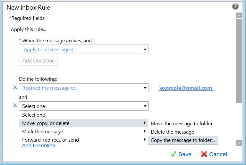
Task: Open the Apply to all messages dropdown
Action: point(83,49)
